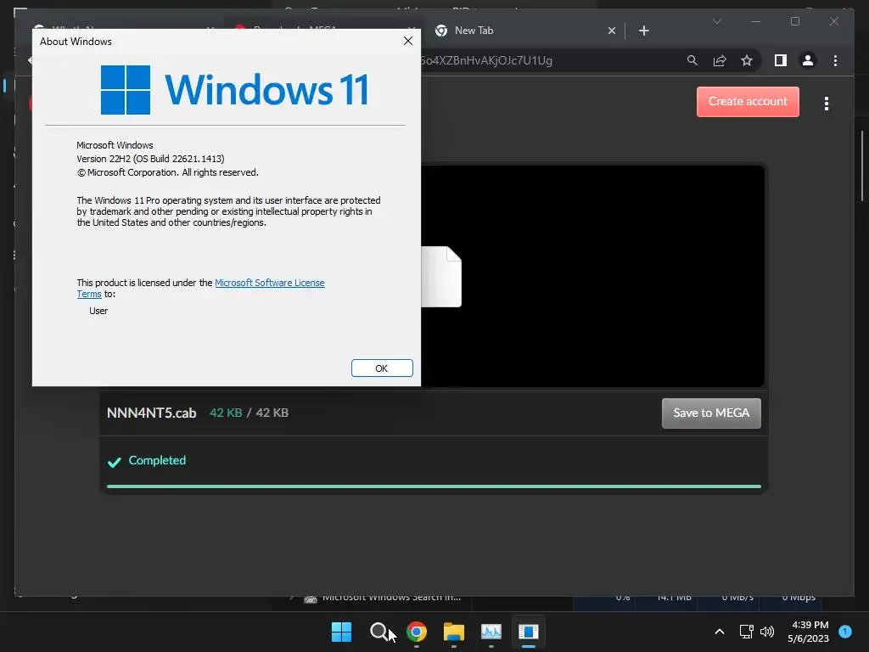Viewport: 869px width, 652px height.
Task: Click the white file thumbnail icon
Action: (x=441, y=277)
